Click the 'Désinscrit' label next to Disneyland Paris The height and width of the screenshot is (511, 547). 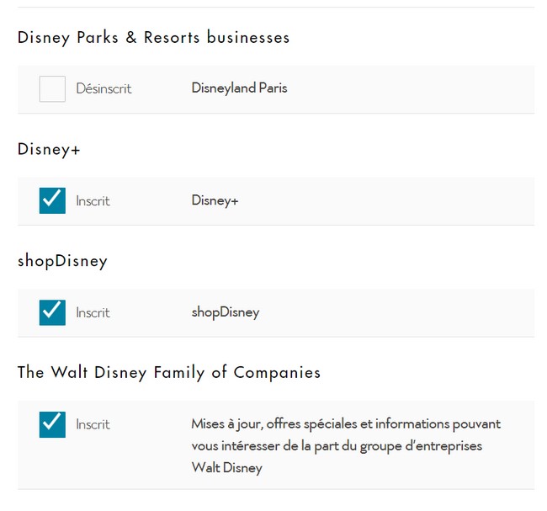coord(104,88)
